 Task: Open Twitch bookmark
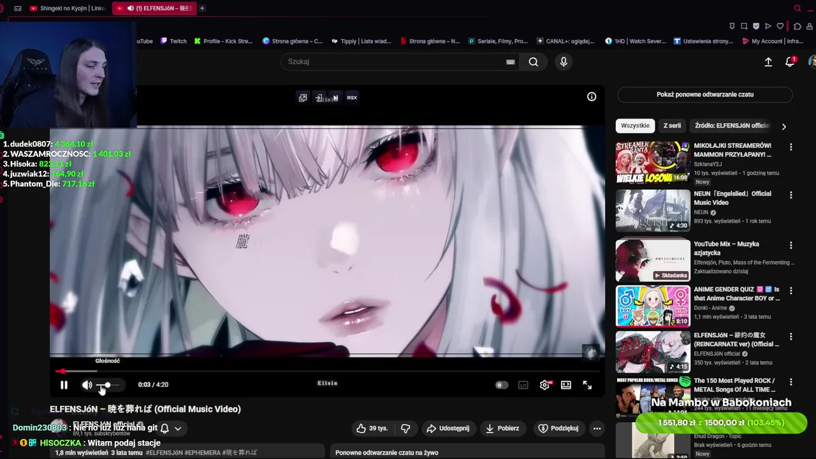point(173,41)
